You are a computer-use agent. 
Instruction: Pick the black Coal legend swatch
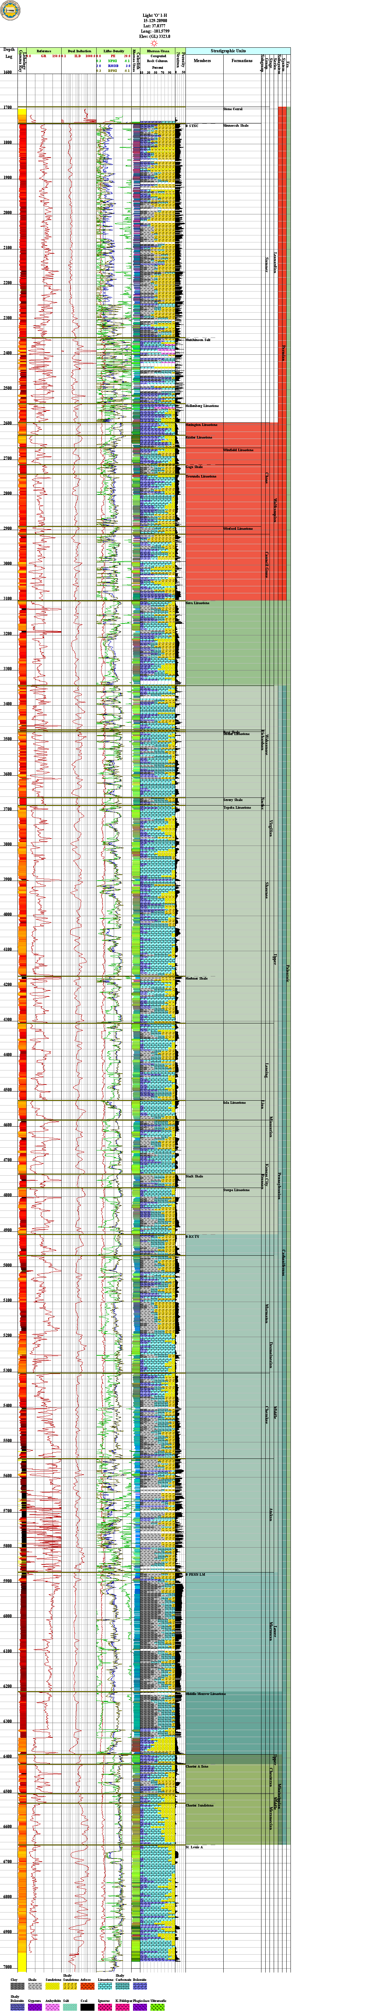(87, 2007)
